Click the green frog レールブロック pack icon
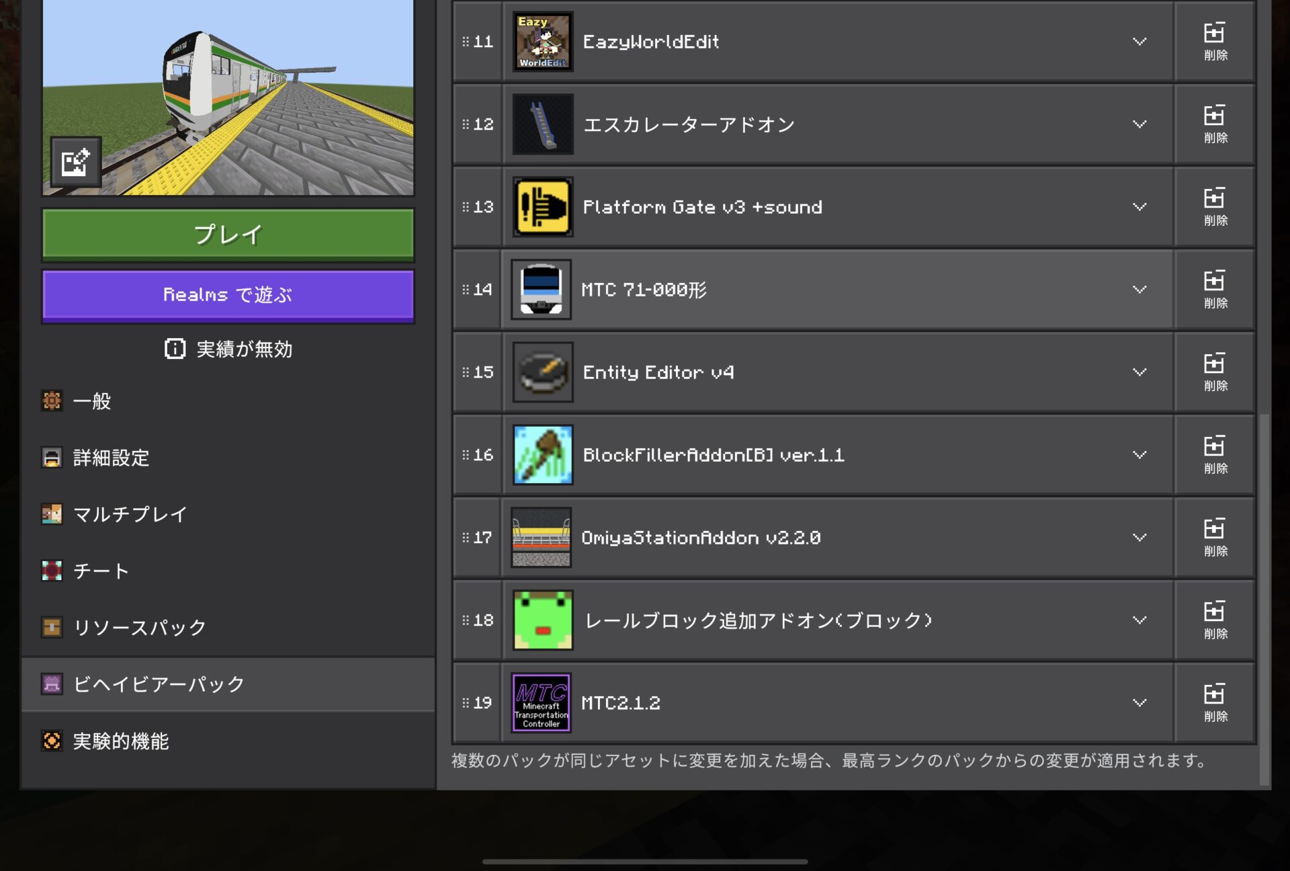 pos(543,620)
